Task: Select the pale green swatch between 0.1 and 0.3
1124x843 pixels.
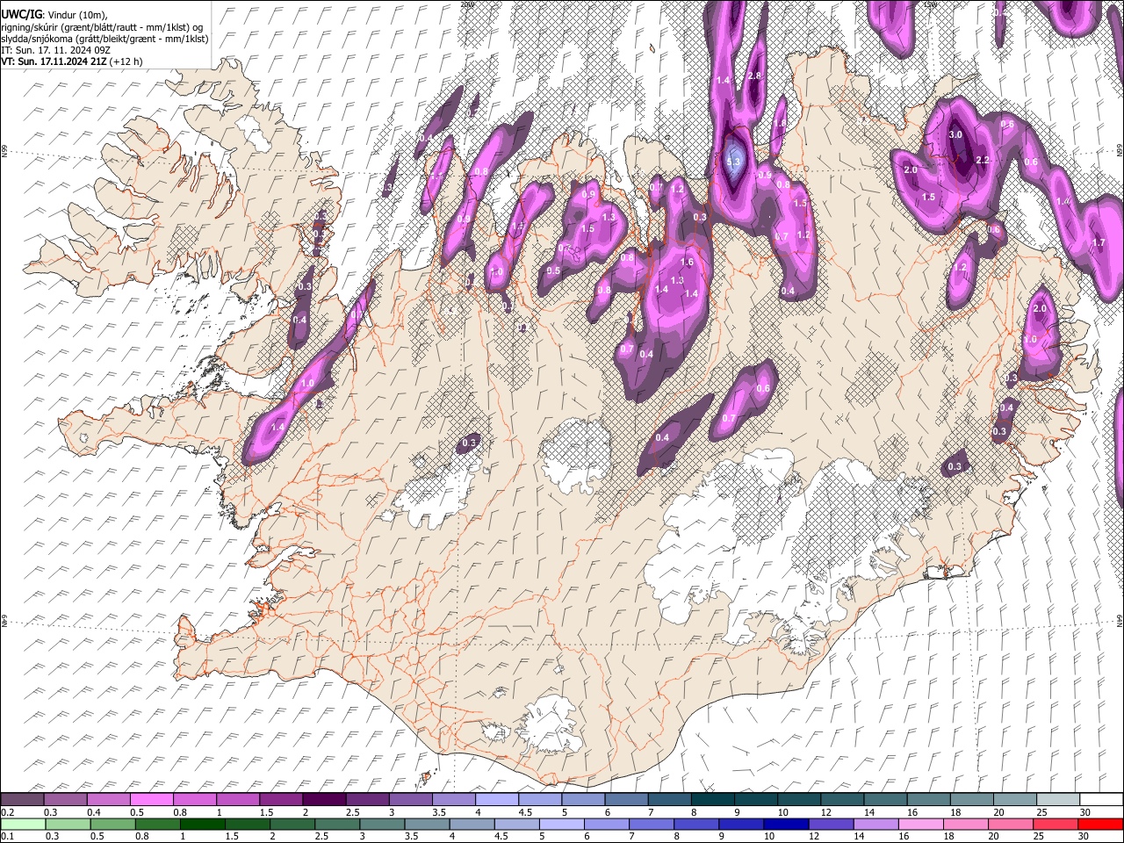Action: pyautogui.click(x=22, y=824)
